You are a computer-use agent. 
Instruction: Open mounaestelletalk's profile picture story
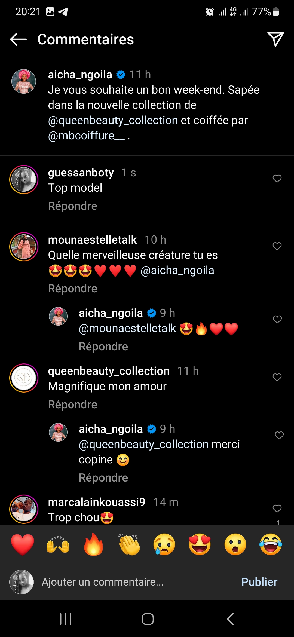coord(24,247)
